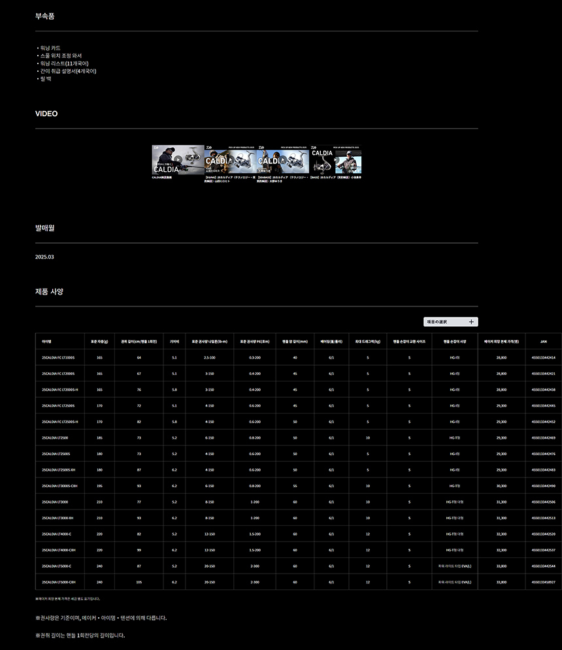This screenshot has height=650, width=562.
Task: Click the VIDEO section heading
Action: [x=46, y=114]
